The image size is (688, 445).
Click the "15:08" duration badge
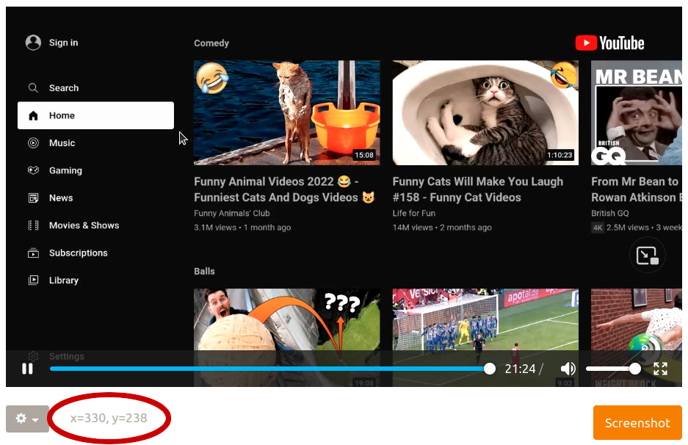click(364, 155)
